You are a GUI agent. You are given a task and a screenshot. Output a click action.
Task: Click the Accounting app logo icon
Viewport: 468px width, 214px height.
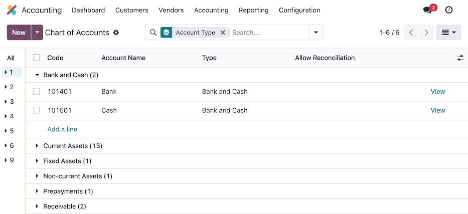pos(12,10)
